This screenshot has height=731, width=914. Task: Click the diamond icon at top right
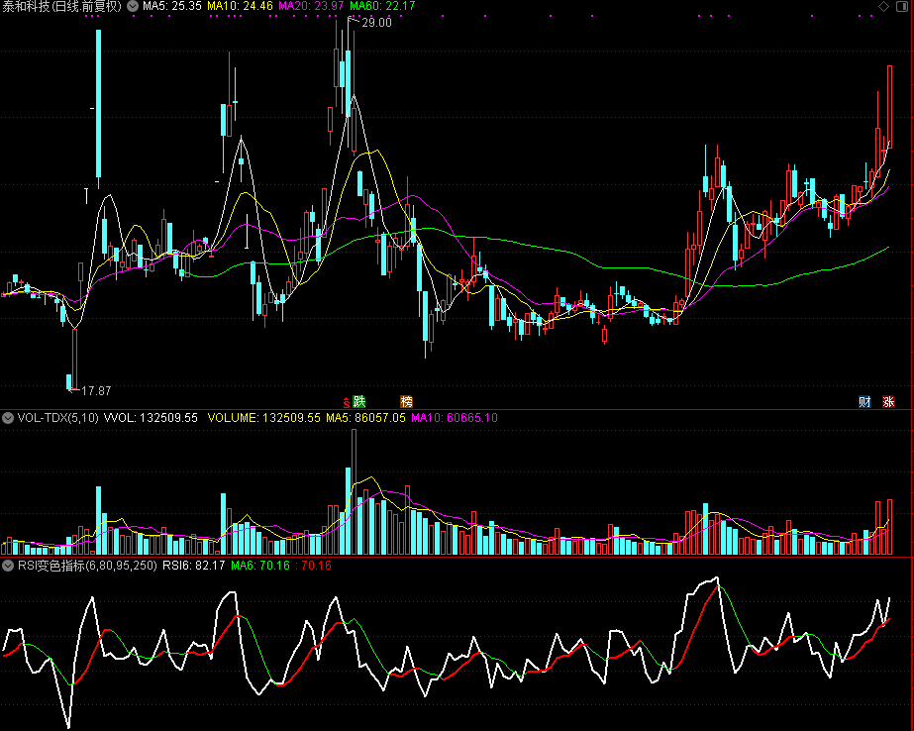(x=883, y=6)
